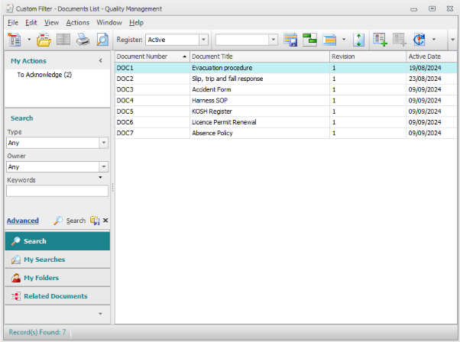Click the Open Document folder icon
This screenshot has width=460, height=342.
[x=44, y=40]
